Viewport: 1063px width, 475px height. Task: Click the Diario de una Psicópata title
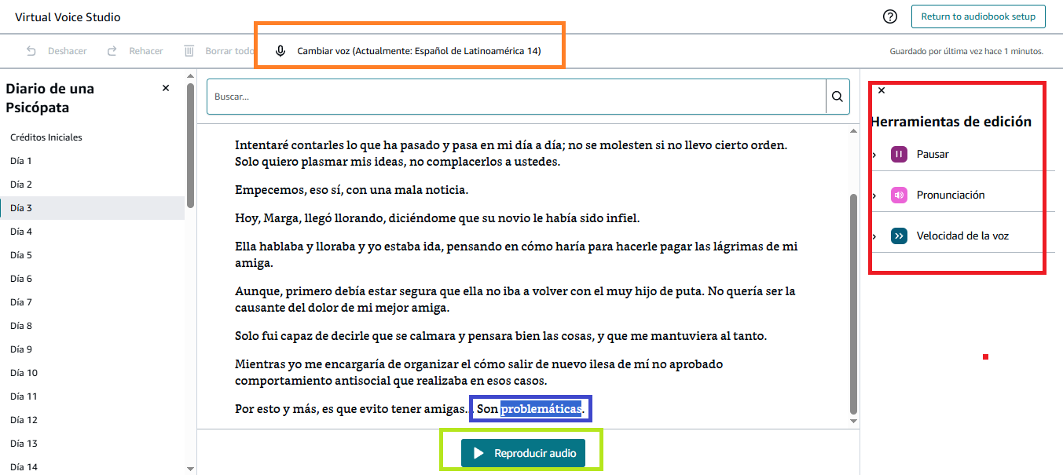click(49, 98)
